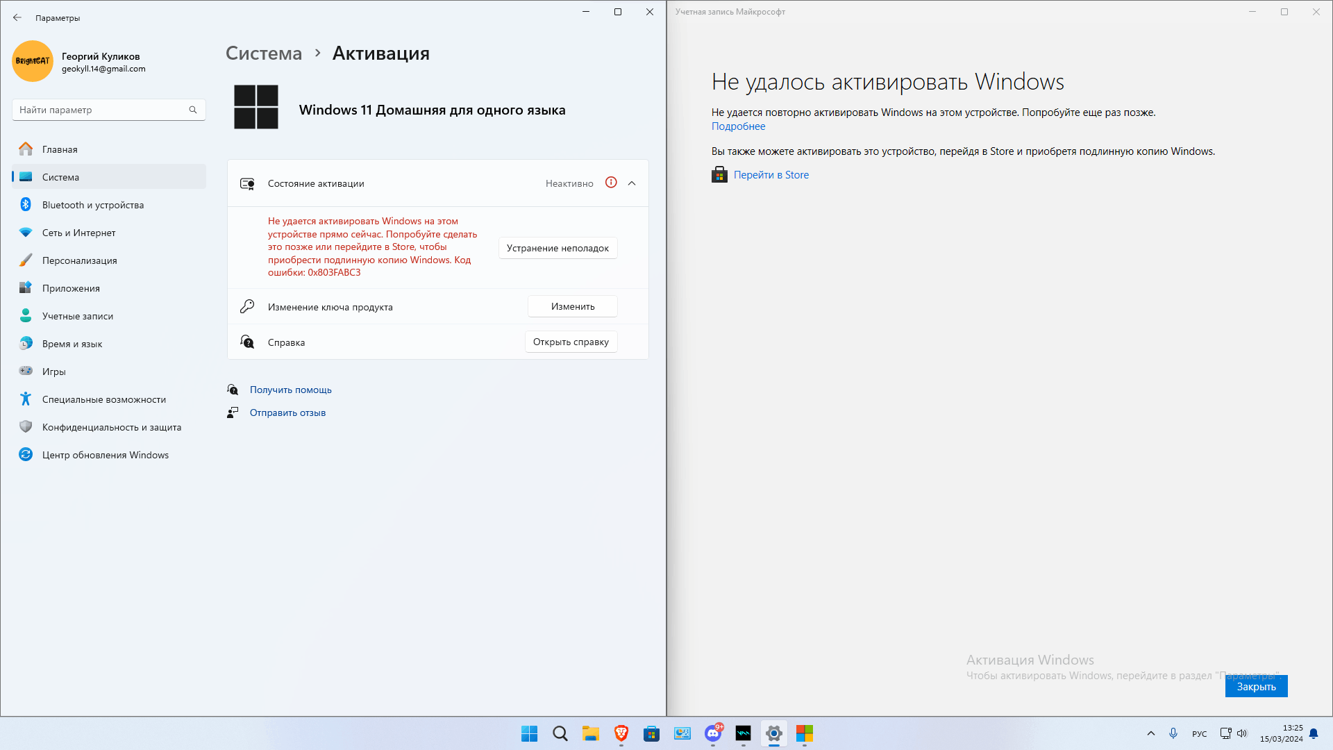The image size is (1333, 750).
Task: Click the user name Георгий Куликов
Action: coord(101,56)
